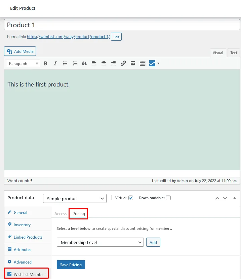Open the Simple product type dropdown
The height and width of the screenshot is (279, 241).
(x=75, y=199)
